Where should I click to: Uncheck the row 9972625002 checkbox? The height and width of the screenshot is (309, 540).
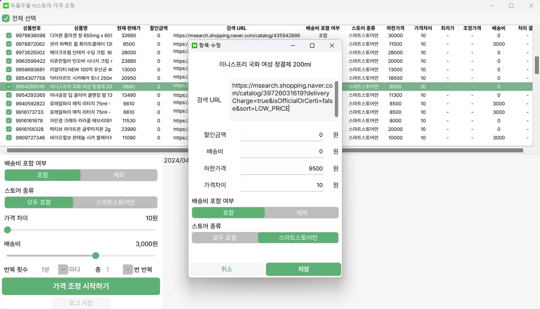pyautogui.click(x=9, y=52)
